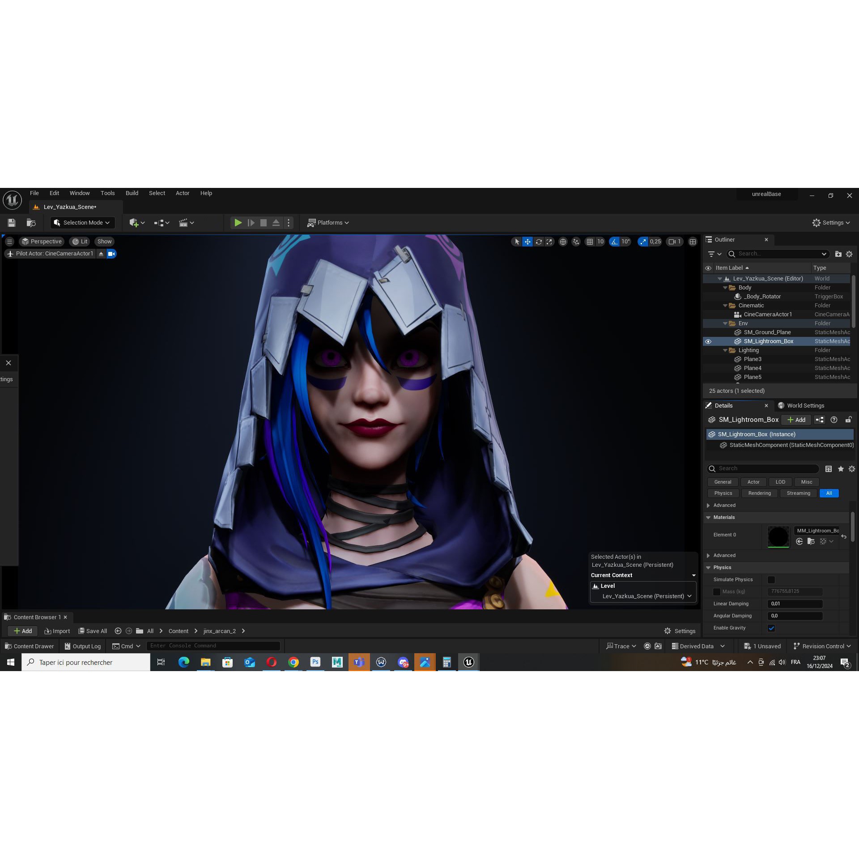Click the green Add component button in Details
This screenshot has width=859, height=859.
click(x=796, y=420)
